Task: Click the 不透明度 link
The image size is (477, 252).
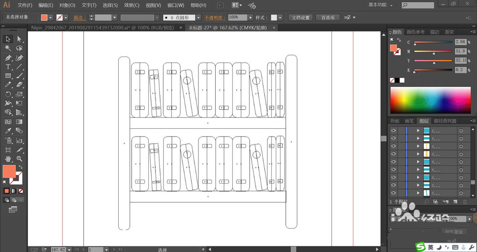Action: (x=215, y=18)
